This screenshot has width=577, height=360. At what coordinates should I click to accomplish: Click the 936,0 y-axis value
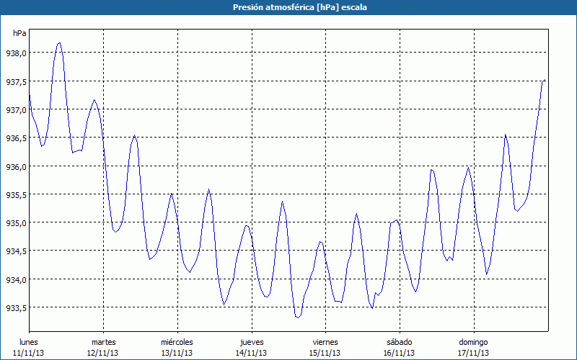click(x=16, y=166)
